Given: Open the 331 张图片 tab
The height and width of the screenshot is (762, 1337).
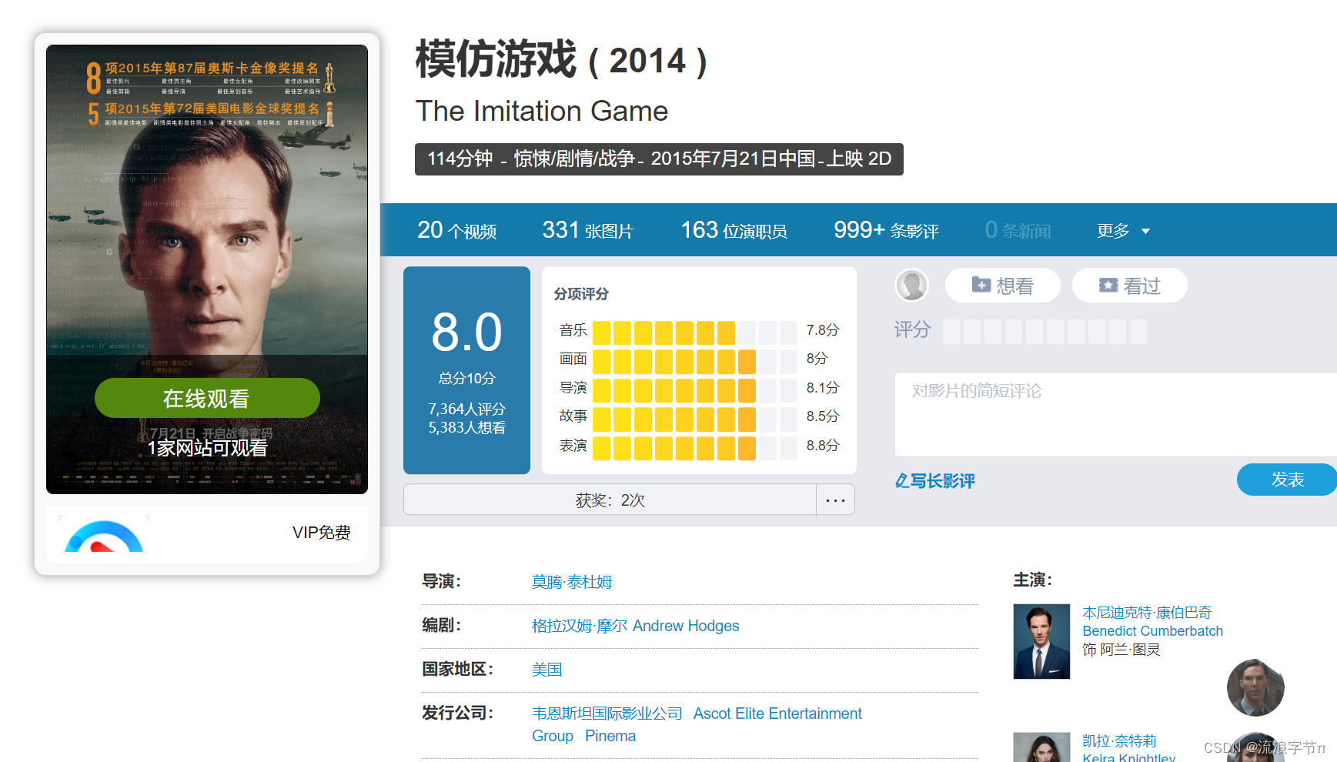Looking at the screenshot, I should tap(587, 230).
